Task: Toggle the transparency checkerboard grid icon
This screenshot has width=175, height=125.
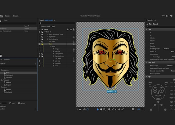Action: coord(133,109)
